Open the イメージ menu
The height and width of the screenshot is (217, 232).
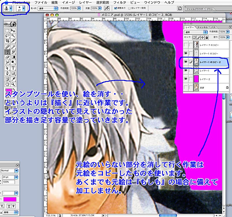click(68, 3)
